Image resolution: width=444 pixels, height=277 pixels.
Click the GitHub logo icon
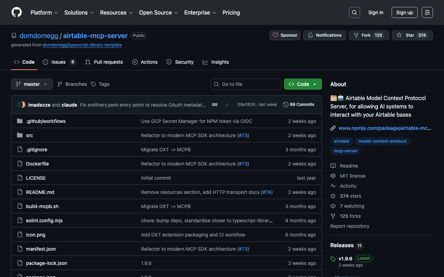click(x=17, y=12)
